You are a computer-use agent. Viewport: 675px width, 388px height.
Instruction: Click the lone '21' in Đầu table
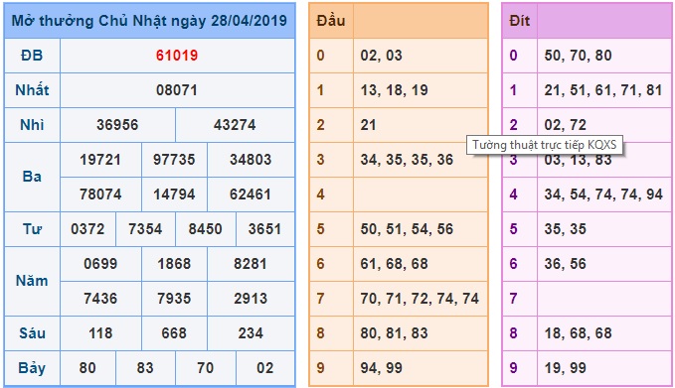[369, 125]
